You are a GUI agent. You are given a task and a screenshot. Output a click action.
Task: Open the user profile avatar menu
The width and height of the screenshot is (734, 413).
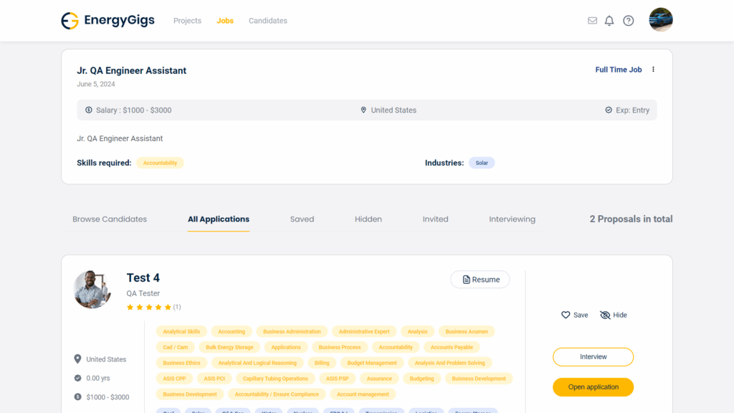tap(660, 20)
